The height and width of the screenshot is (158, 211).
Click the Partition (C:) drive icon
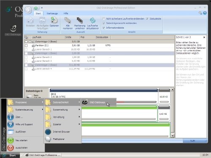coord(33,45)
